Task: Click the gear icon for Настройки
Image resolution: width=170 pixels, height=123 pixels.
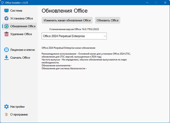Action: click(x=7, y=107)
